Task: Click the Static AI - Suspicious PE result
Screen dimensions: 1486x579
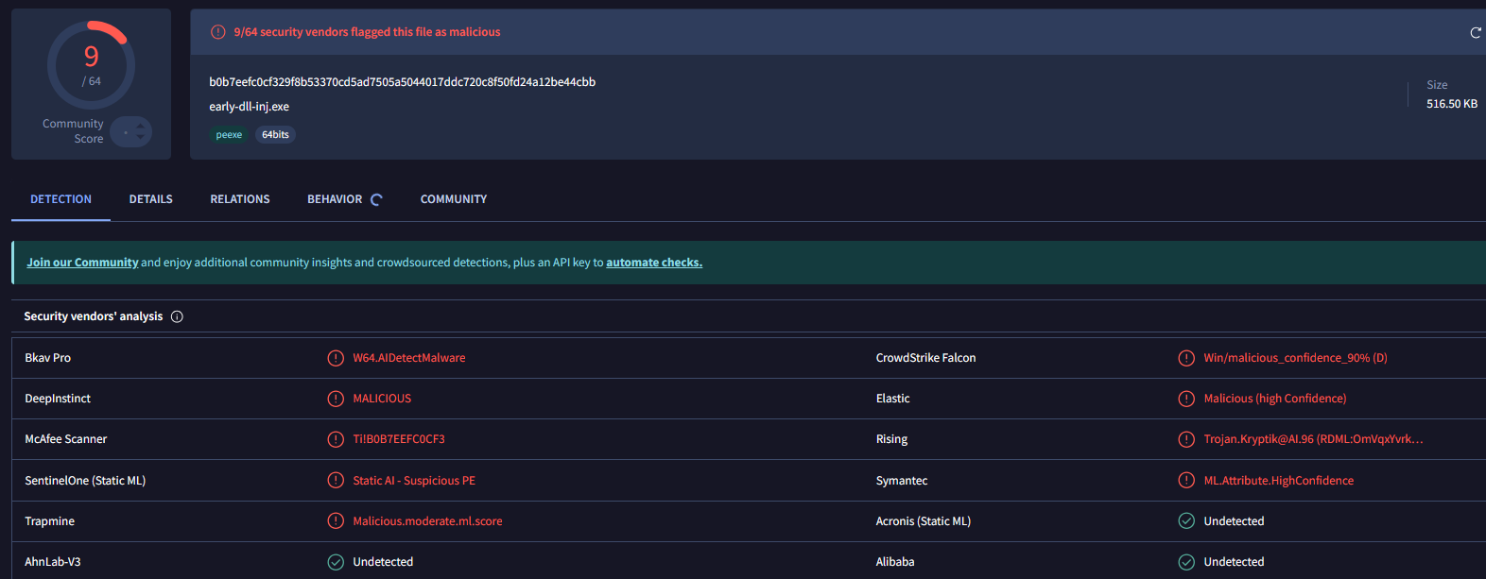Action: [414, 481]
